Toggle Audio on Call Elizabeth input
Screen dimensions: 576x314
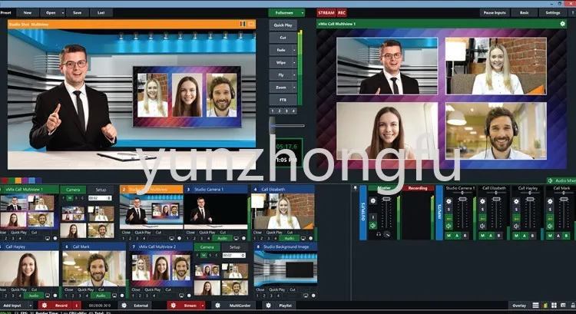[x=289, y=238]
